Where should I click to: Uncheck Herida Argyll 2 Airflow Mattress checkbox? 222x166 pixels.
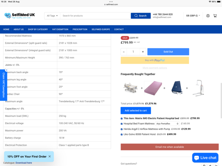(121, 129)
